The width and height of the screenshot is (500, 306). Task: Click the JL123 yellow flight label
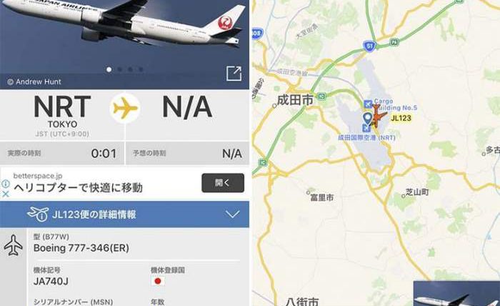[x=401, y=118]
